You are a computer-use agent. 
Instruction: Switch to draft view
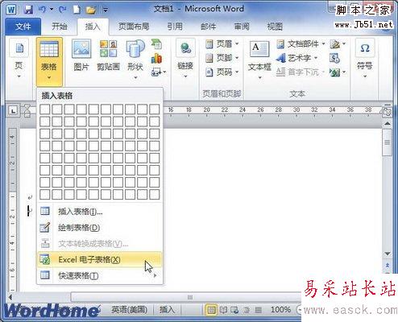click(258, 310)
